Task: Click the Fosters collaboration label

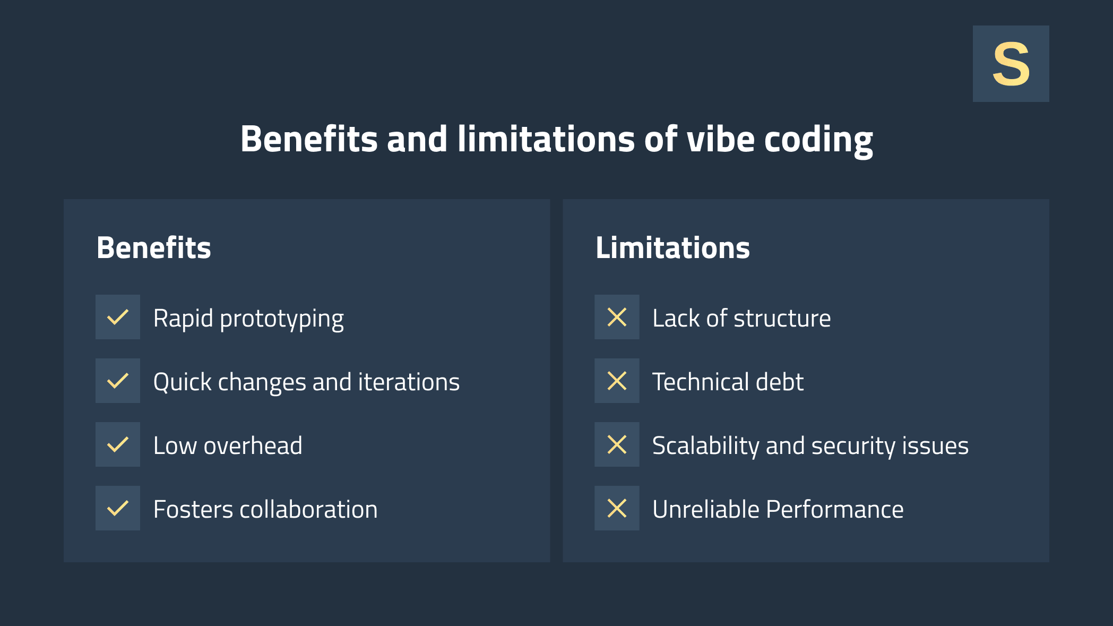Action: click(265, 509)
